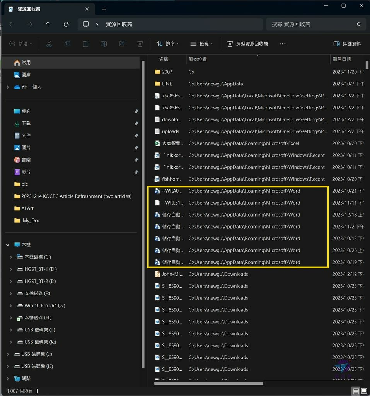Collapse the 本機 tree node
370x396 pixels.
click(x=8, y=245)
